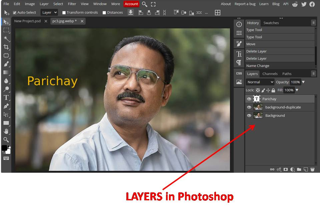The height and width of the screenshot is (206, 320).
Task: Click the Opacity 100% value field
Action: point(295,82)
